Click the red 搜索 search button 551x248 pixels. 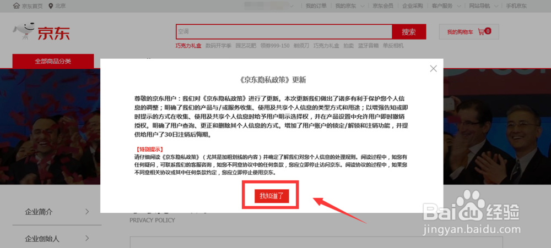[x=409, y=31]
